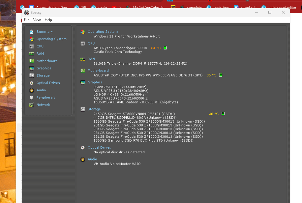
Task: Click the CPU chip icon in summary pane
Action: pyautogui.click(x=83, y=43)
